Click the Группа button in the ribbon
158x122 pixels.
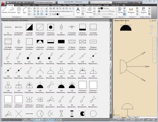point(120,10)
